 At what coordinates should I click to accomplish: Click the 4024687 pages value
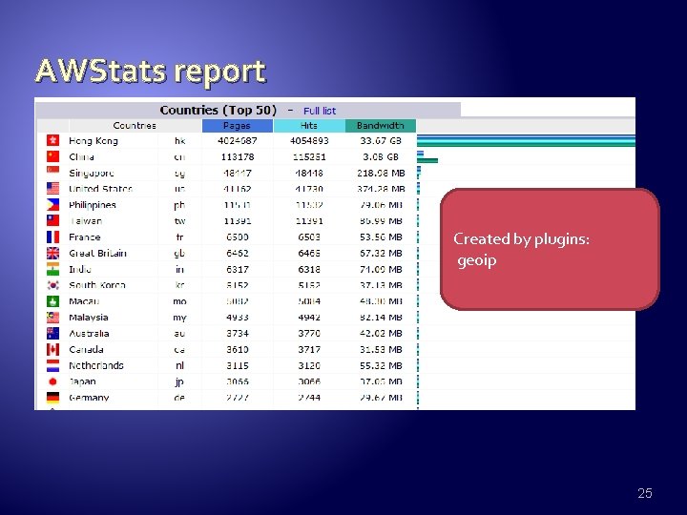[x=237, y=140]
